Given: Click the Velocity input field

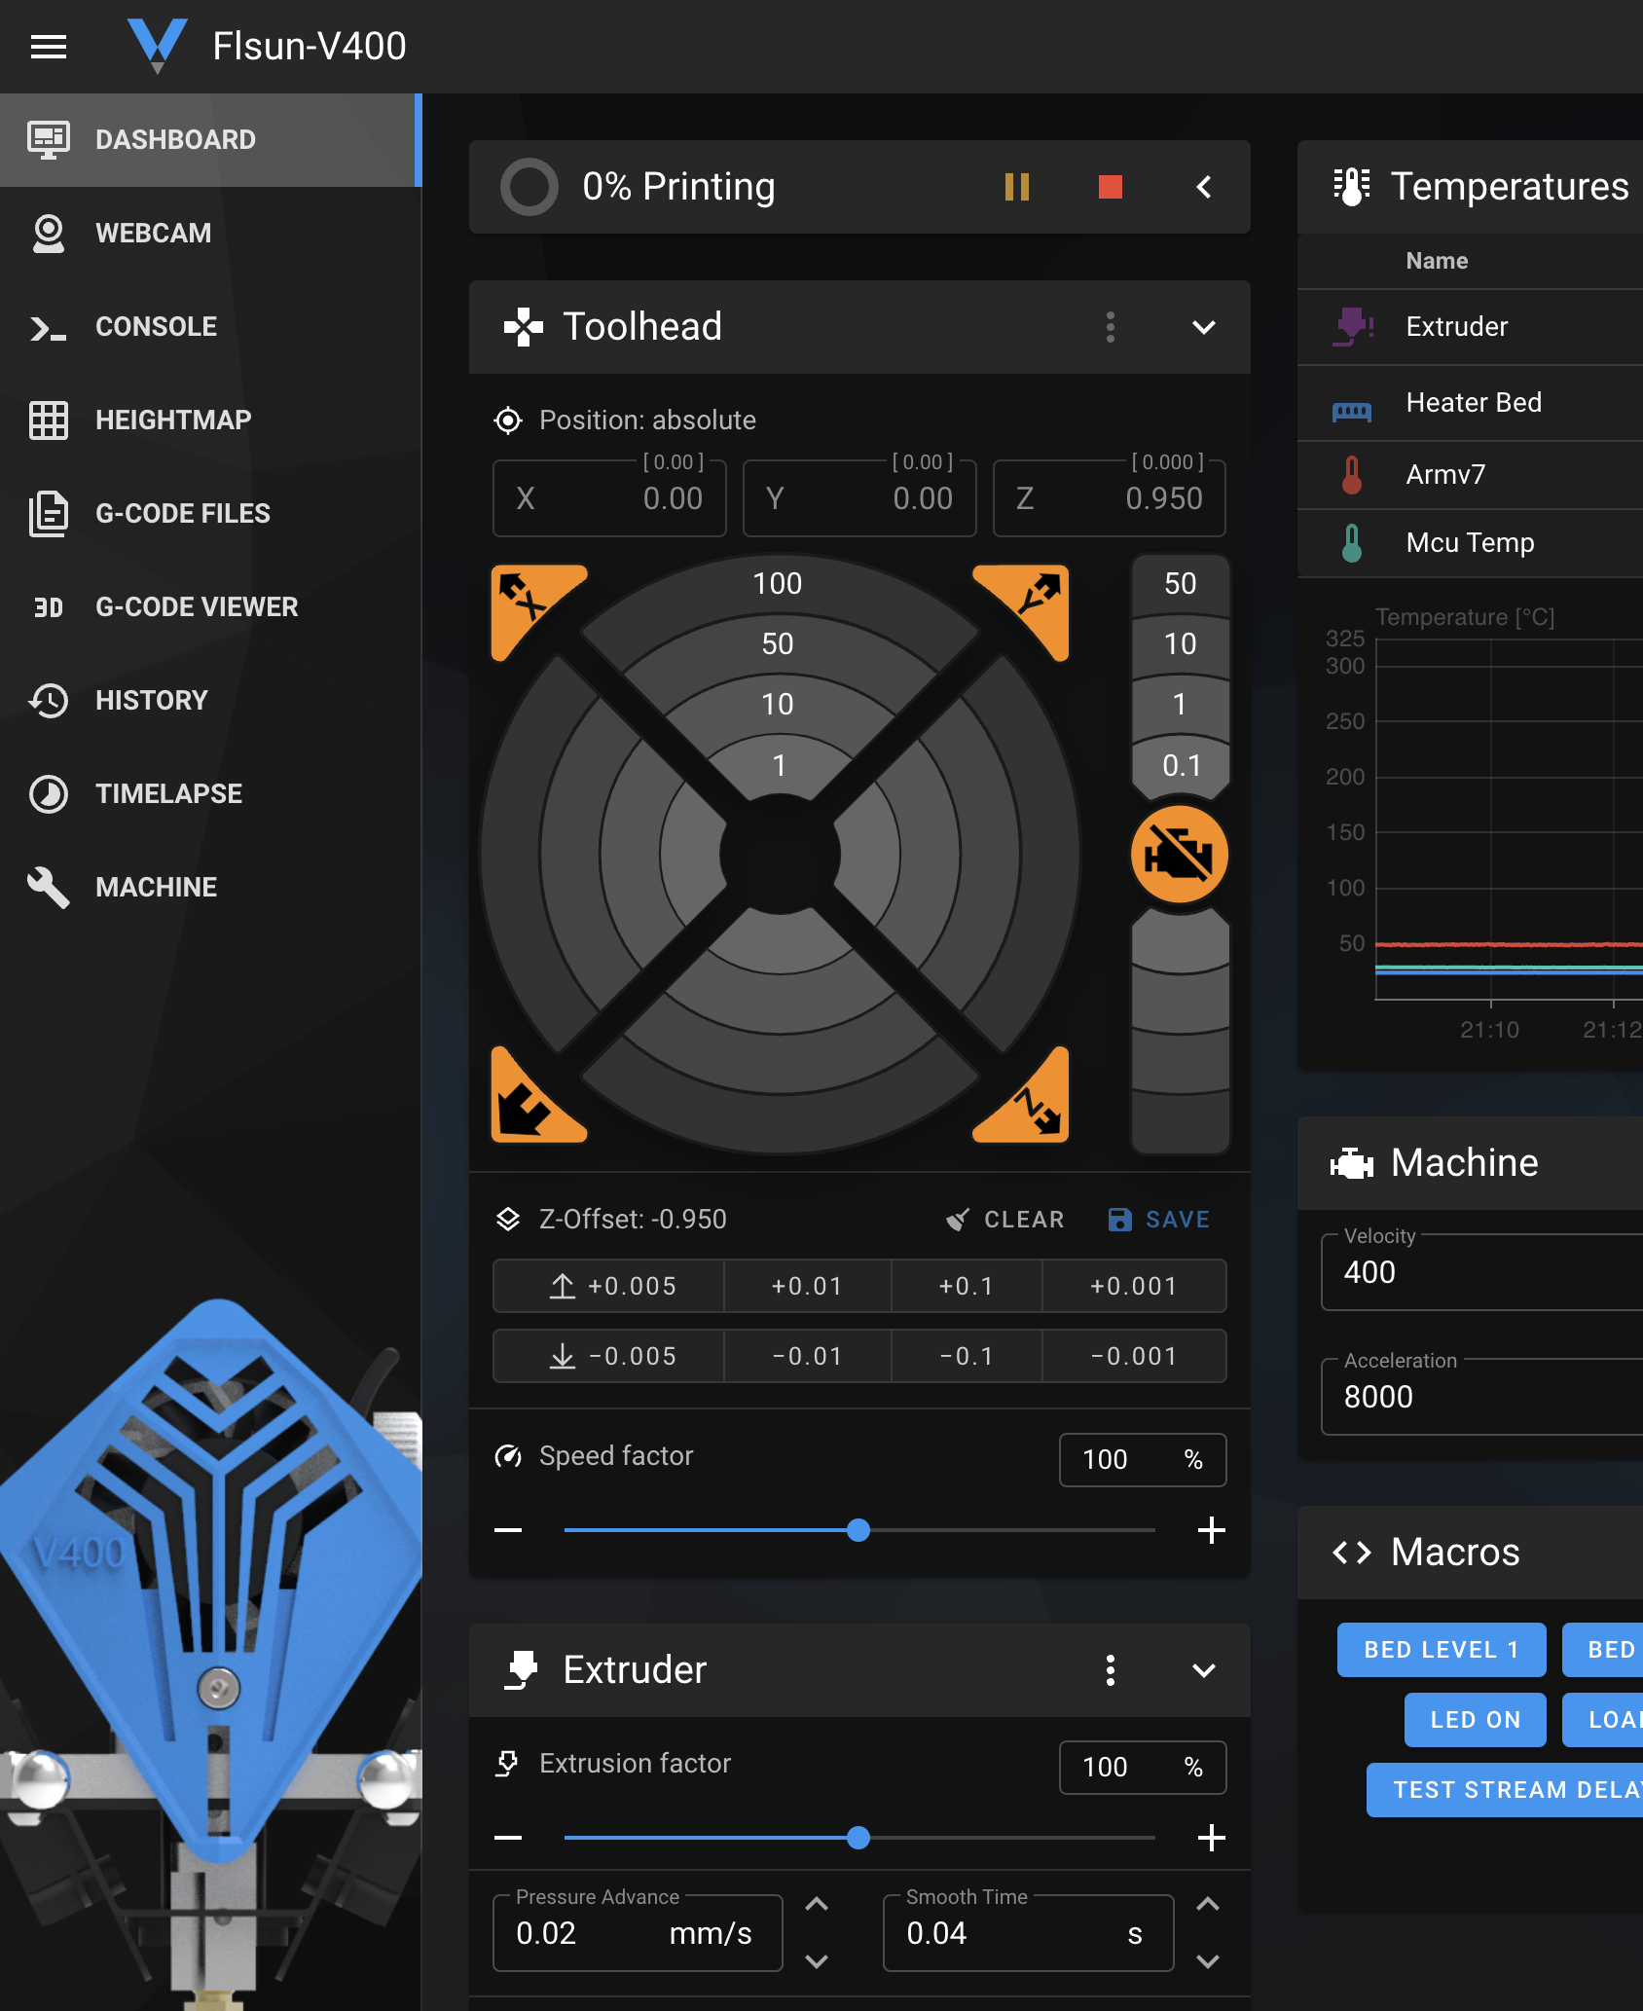Looking at the screenshot, I should [x=1481, y=1272].
